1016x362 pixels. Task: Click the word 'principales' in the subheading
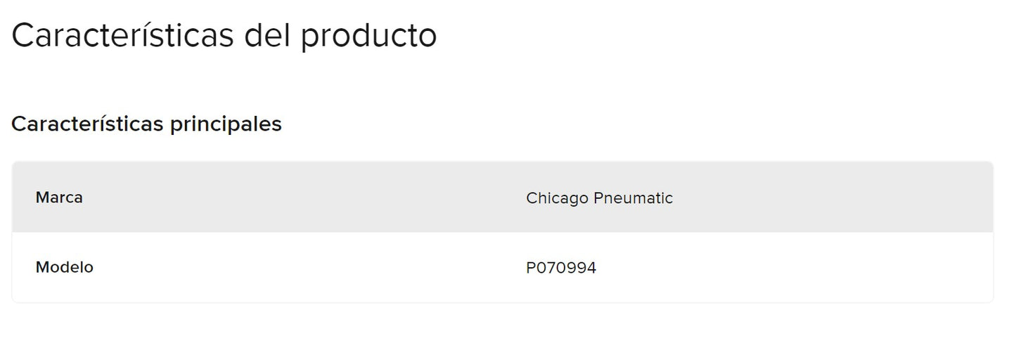[226, 126]
